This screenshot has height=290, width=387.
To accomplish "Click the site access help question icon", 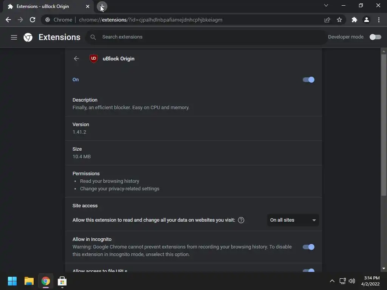I will pos(241,220).
